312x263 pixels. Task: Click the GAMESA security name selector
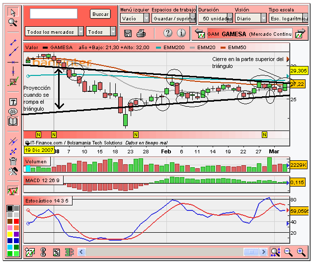(249, 34)
